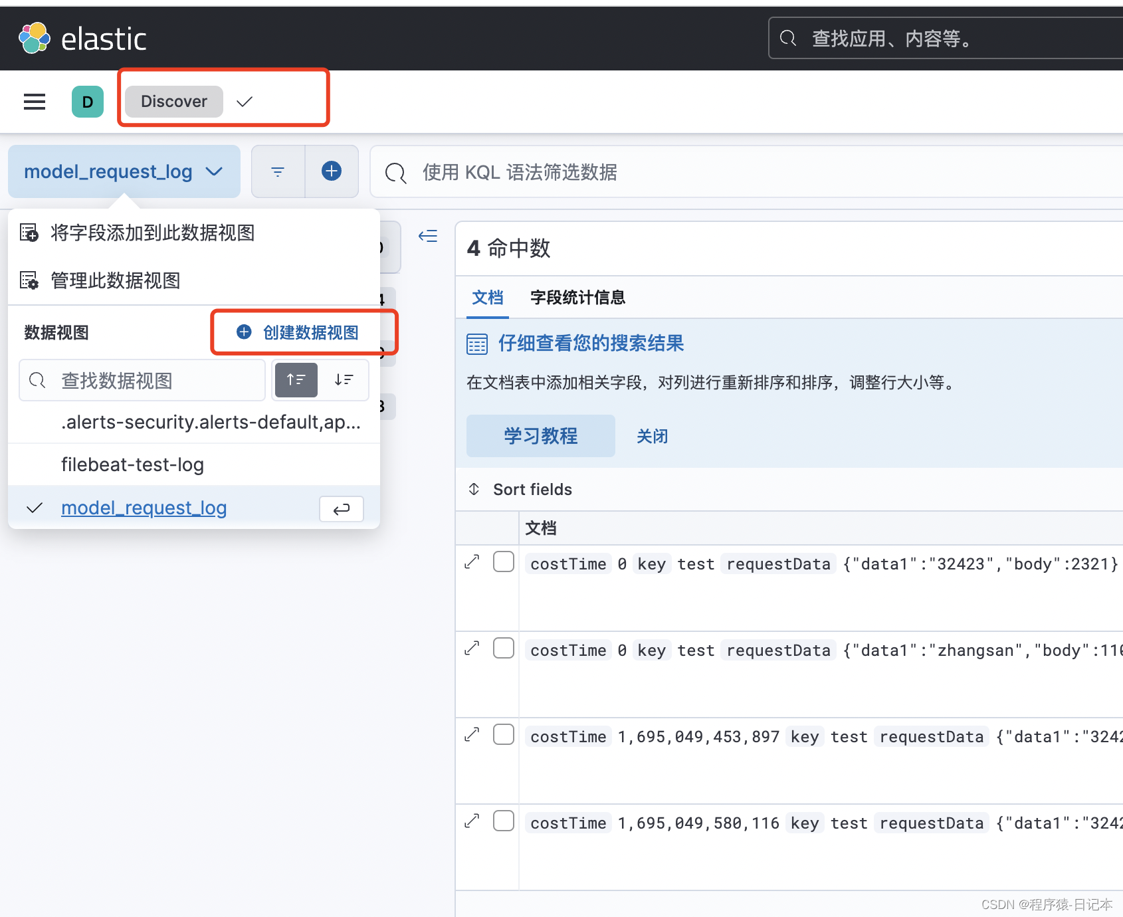Check the row with data1 zhangsan

[x=504, y=648]
